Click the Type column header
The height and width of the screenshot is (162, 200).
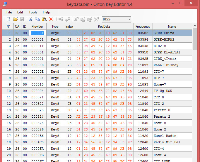tap(55, 27)
